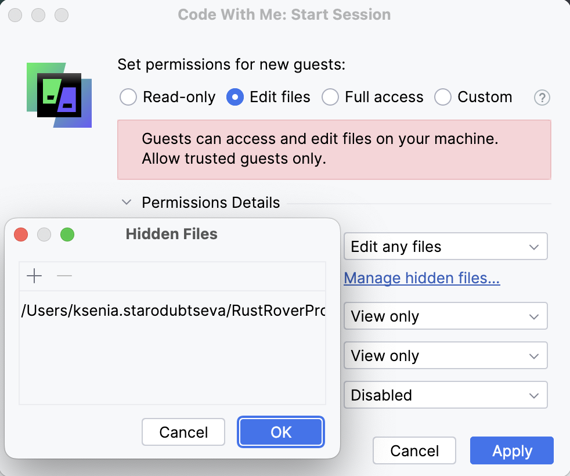The image size is (570, 476).
Task: Select the Edit files radio button
Action: pyautogui.click(x=235, y=97)
